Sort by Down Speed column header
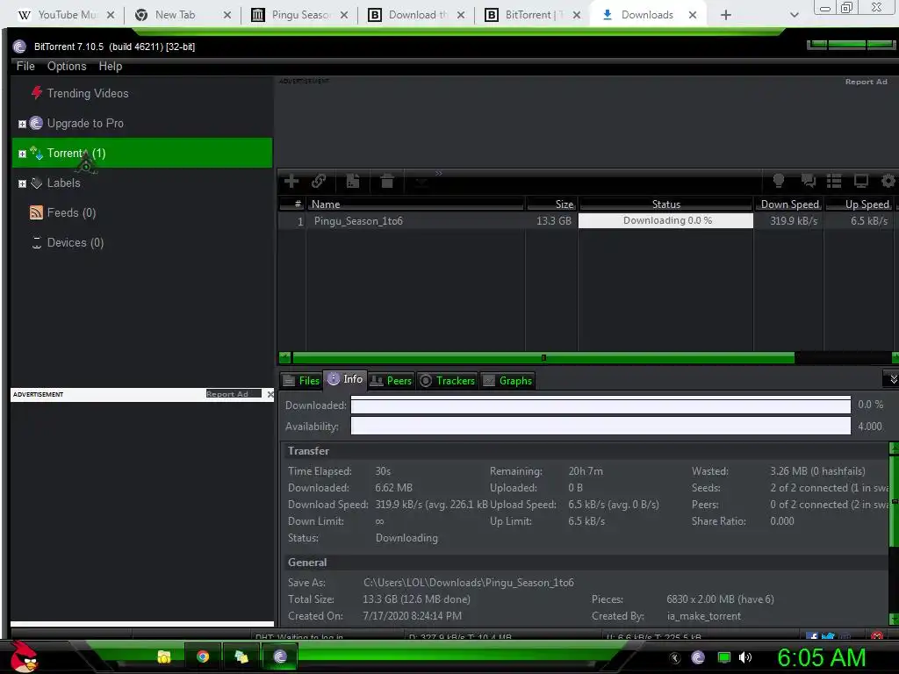The image size is (899, 674). (x=789, y=204)
